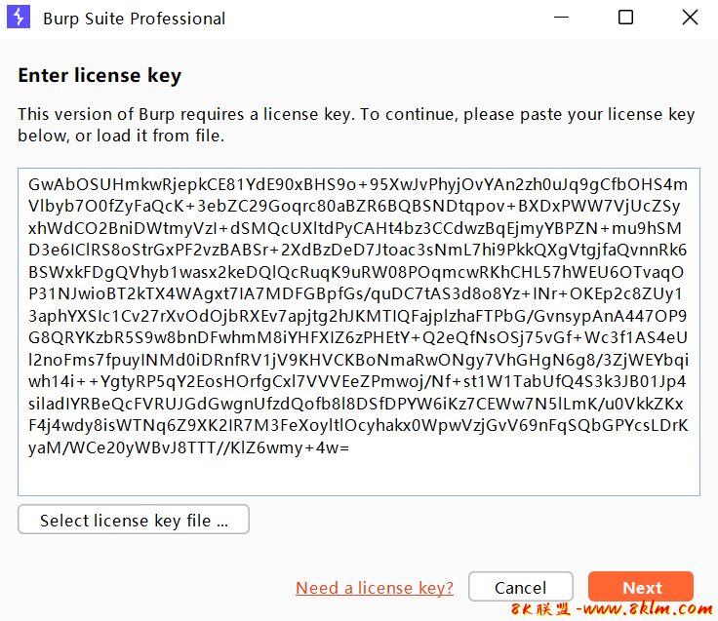The width and height of the screenshot is (718, 621).
Task: Close the license key dialog window
Action: click(x=690, y=18)
